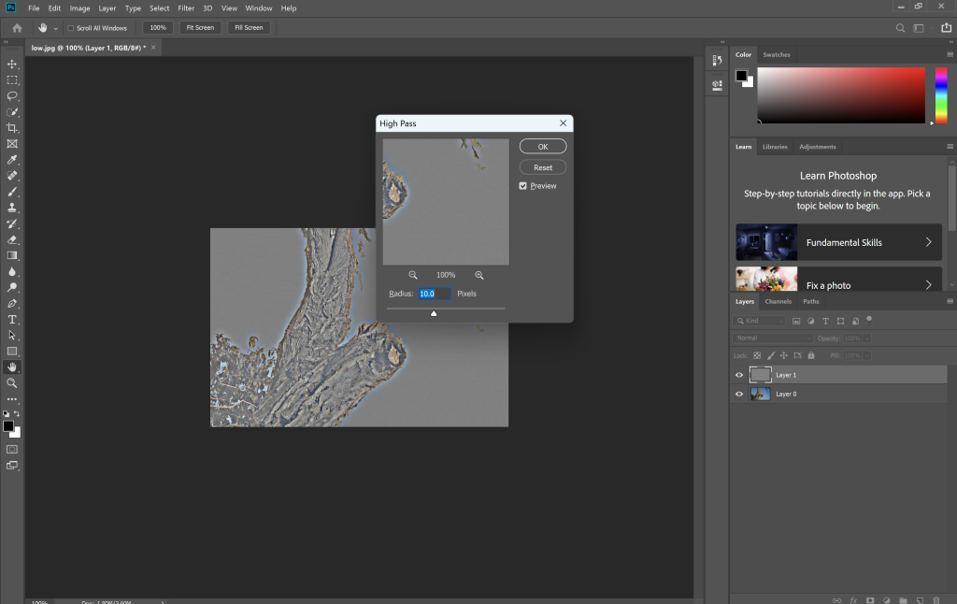Toggle Quick Mask mode icon
The image size is (957, 604).
pyautogui.click(x=11, y=449)
